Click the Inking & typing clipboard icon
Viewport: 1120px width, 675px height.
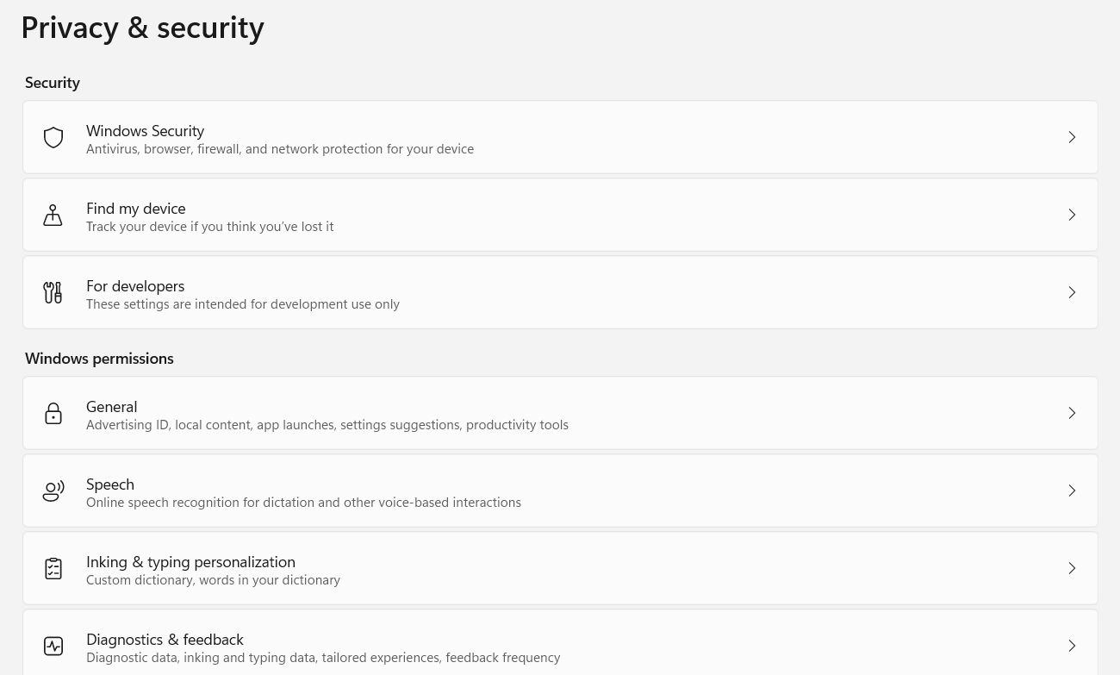(53, 568)
